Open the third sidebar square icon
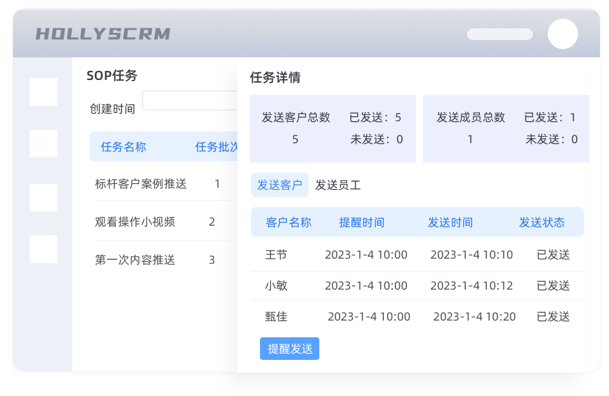 pos(44,197)
